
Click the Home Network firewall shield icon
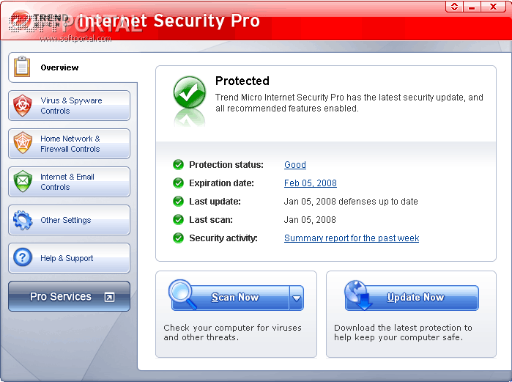(x=23, y=144)
